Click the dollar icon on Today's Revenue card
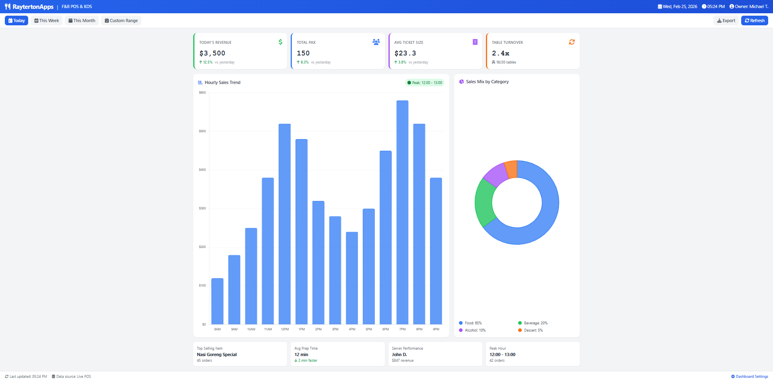Viewport: 773px width, 381px height. [x=280, y=42]
